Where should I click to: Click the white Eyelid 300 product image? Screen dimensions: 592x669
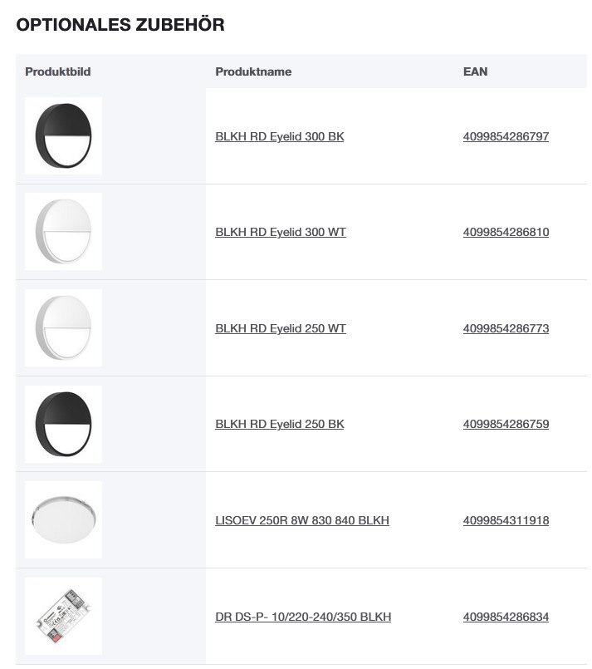click(63, 232)
